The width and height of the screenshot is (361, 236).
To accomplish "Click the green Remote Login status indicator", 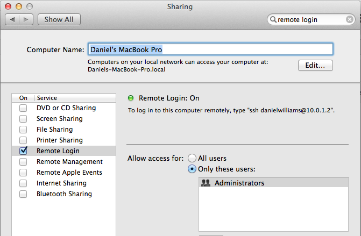I will click(x=131, y=98).
